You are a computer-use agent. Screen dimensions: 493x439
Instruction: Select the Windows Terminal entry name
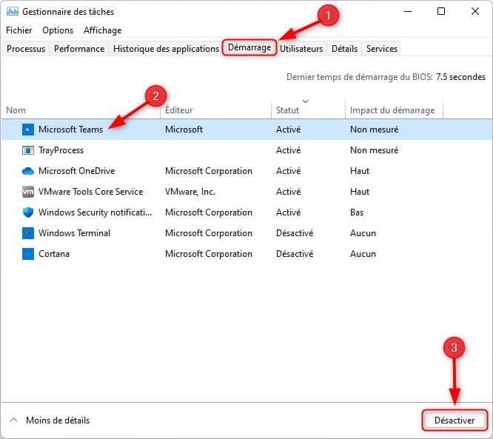[74, 233]
